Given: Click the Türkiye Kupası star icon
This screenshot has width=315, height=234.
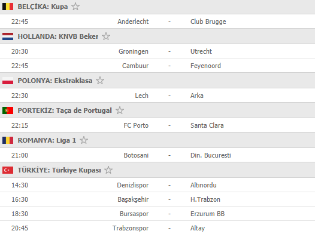Looking at the screenshot, I should click(x=108, y=170).
